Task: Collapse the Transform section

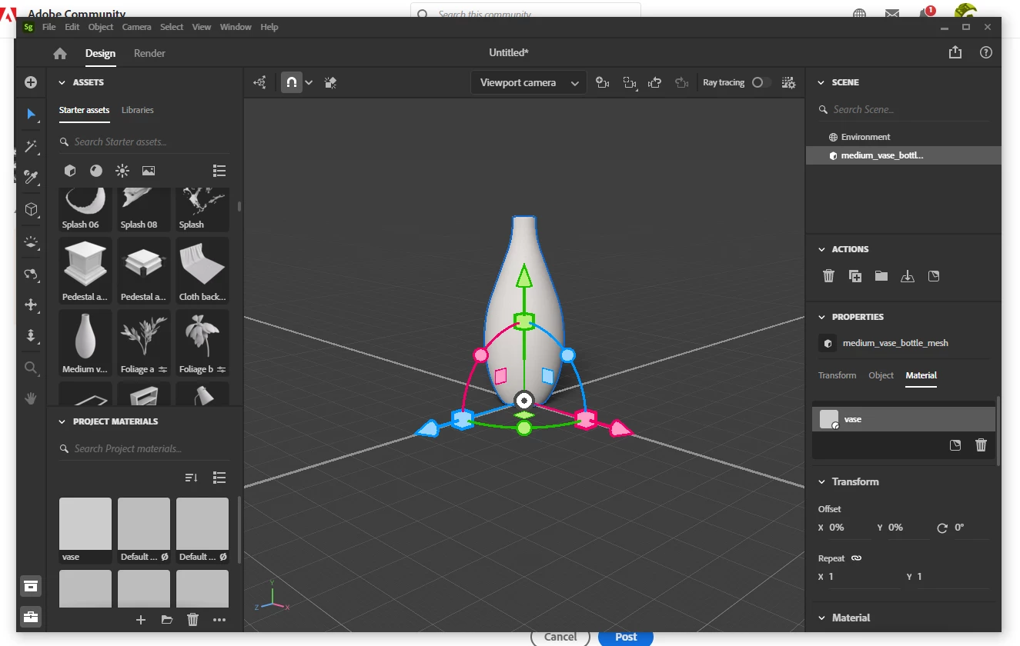Action: 821,482
